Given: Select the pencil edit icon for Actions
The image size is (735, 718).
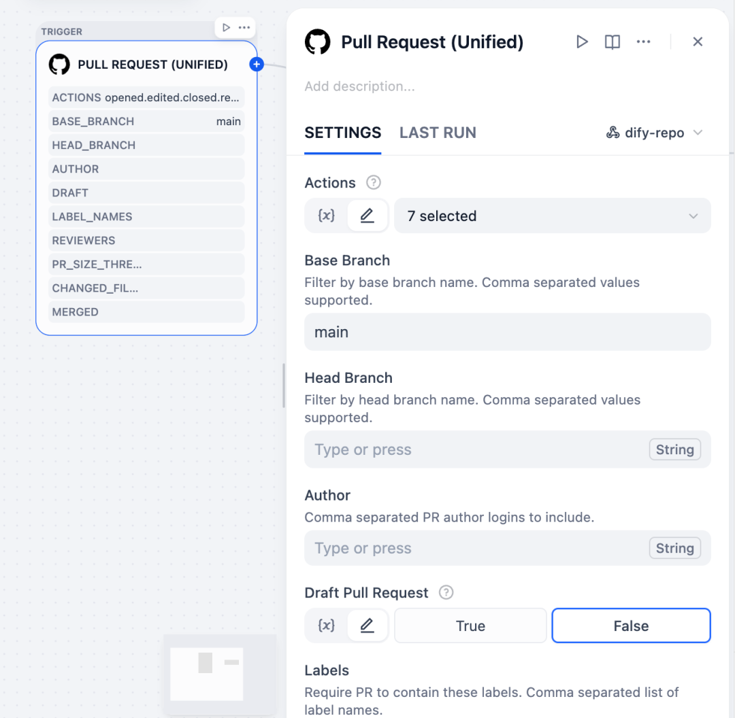Looking at the screenshot, I should [x=367, y=216].
